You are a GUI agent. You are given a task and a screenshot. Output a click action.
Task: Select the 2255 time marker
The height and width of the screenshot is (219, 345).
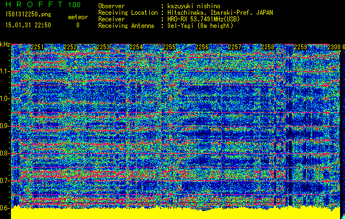169,48
